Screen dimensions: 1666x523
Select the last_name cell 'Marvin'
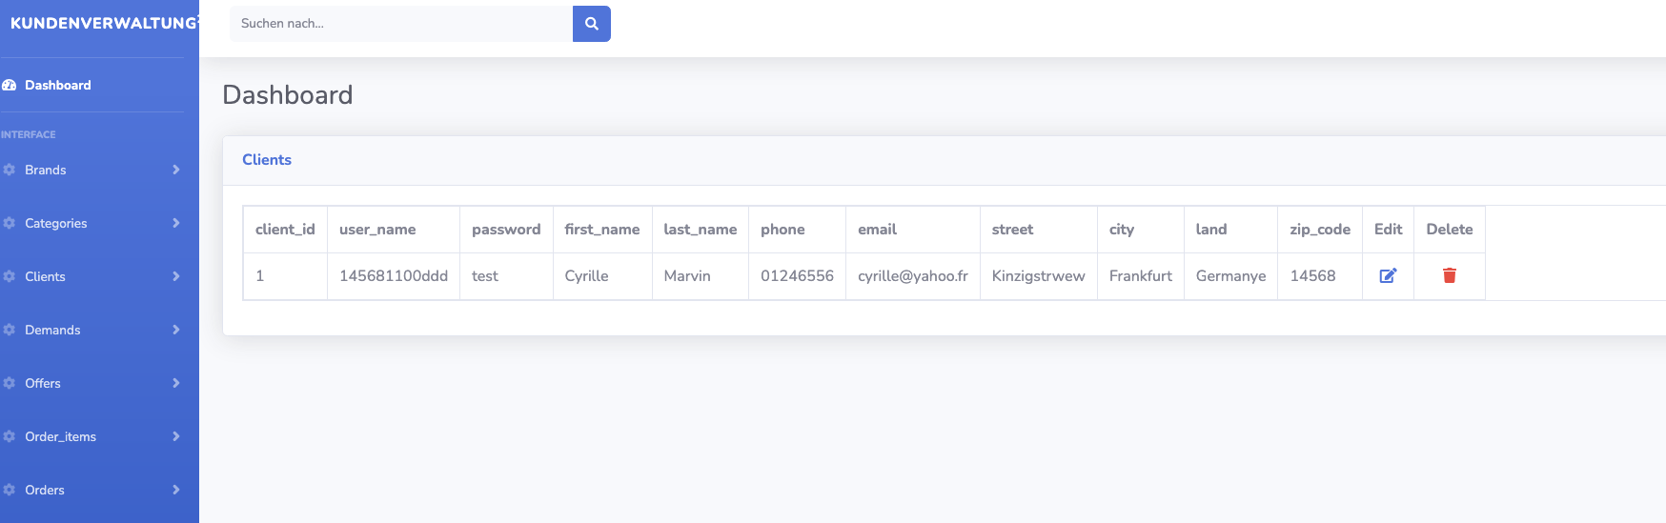coord(701,276)
